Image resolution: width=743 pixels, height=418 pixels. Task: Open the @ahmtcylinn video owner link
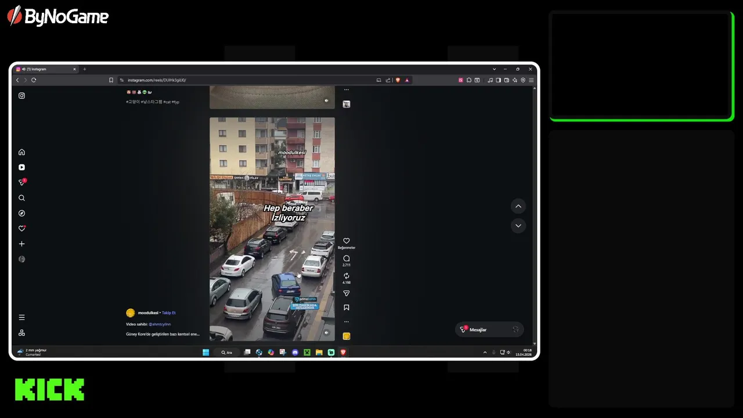160,324
